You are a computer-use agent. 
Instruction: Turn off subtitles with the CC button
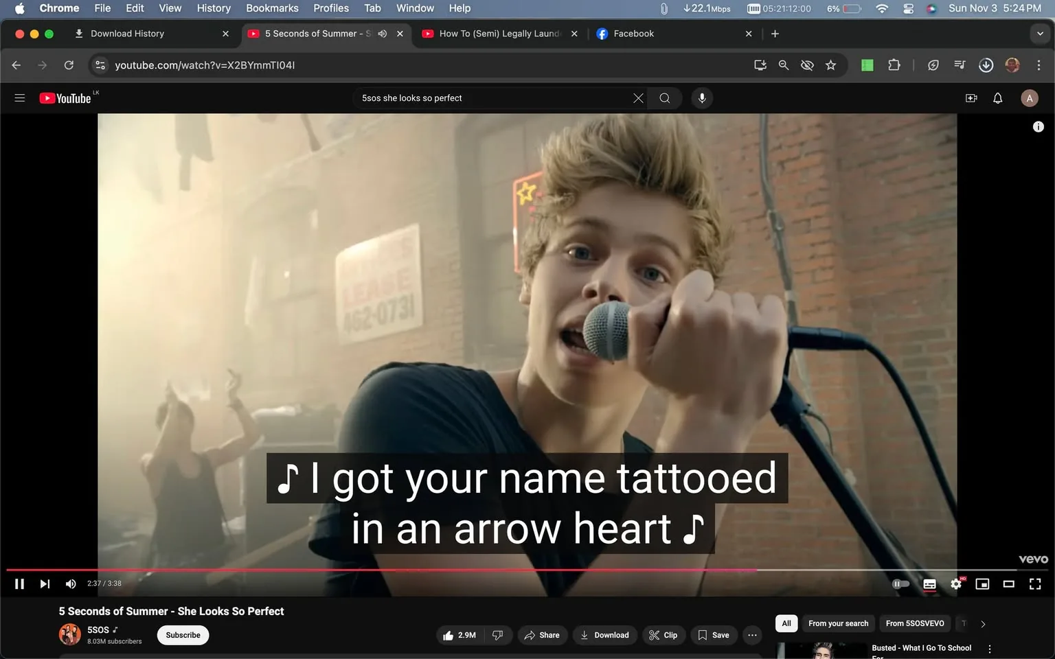tap(929, 583)
